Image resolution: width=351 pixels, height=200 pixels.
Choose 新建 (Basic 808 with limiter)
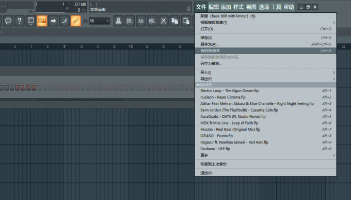(265, 16)
